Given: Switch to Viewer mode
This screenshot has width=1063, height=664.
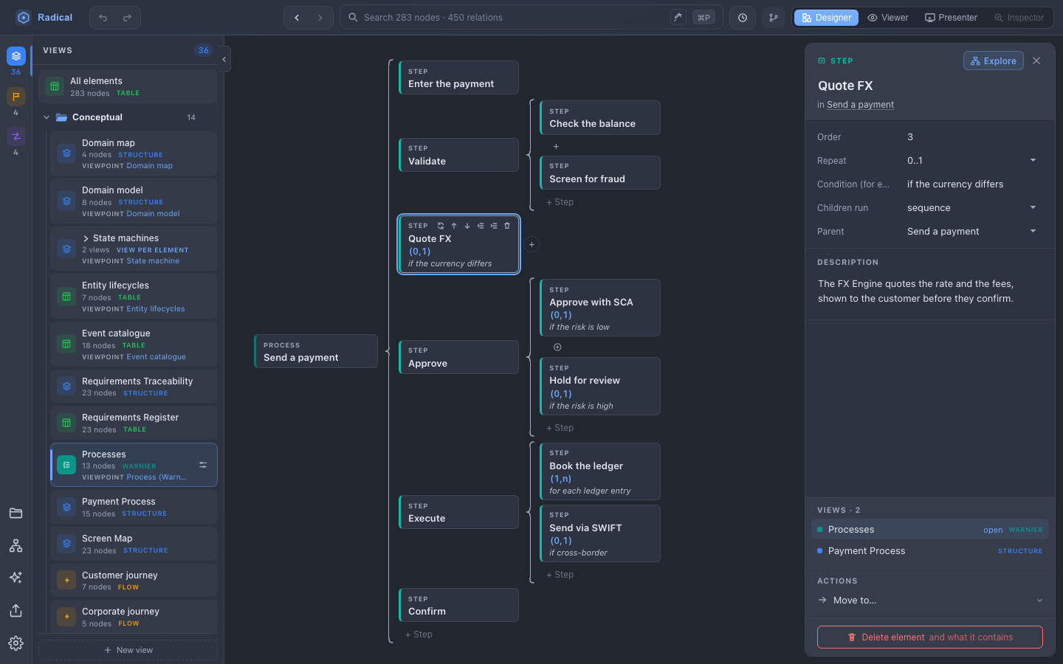Looking at the screenshot, I should (x=888, y=18).
